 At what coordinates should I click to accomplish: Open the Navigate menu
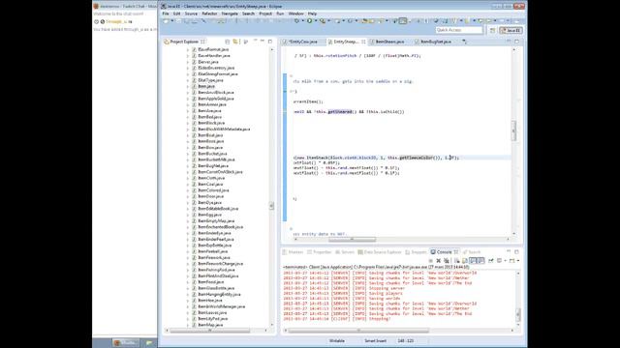[x=230, y=14]
